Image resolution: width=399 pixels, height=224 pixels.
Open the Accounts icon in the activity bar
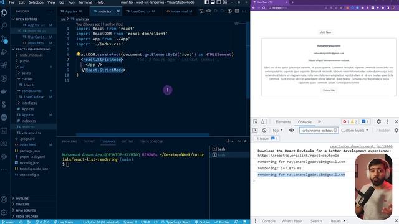[4, 199]
